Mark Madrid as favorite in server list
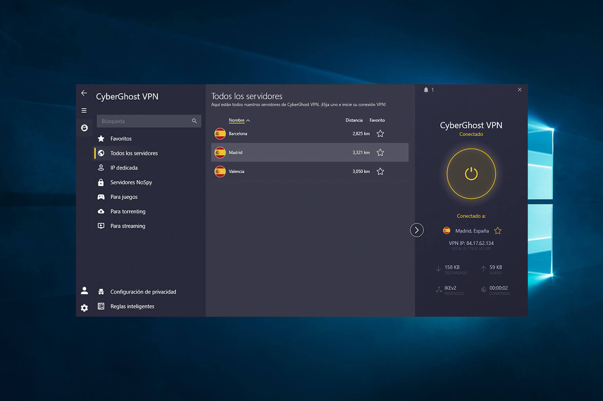This screenshot has height=401, width=603. click(380, 152)
